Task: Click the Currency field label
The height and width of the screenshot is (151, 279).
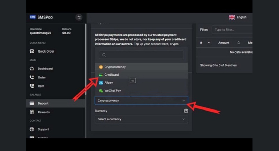Action: click(x=101, y=111)
